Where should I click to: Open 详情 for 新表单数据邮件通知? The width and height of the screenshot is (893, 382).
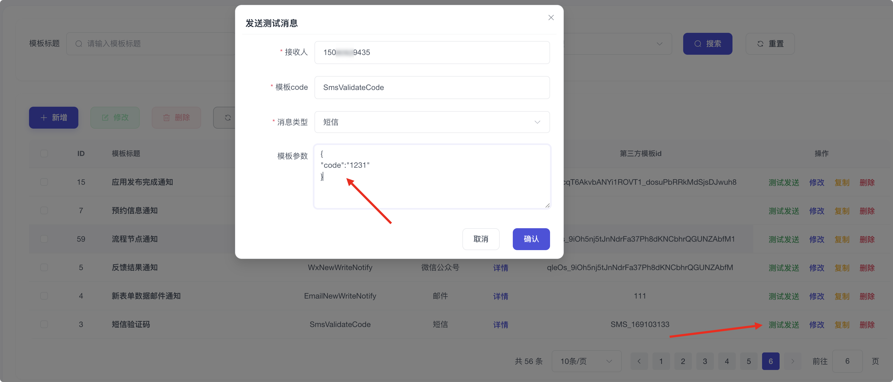point(500,296)
